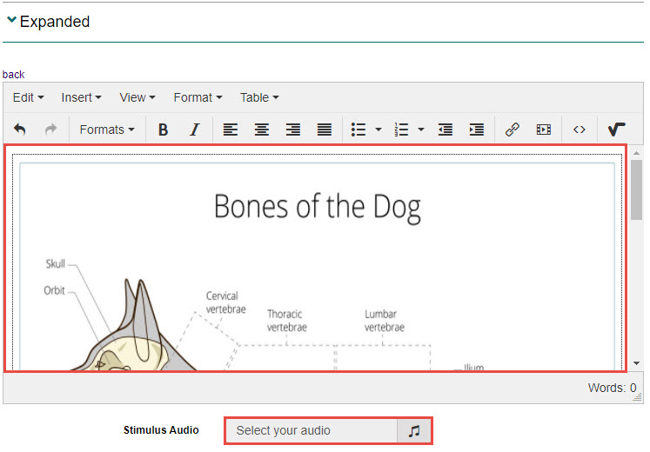Toggle bold formatting
Image resolution: width=650 pixels, height=452 pixels.
pos(163,130)
